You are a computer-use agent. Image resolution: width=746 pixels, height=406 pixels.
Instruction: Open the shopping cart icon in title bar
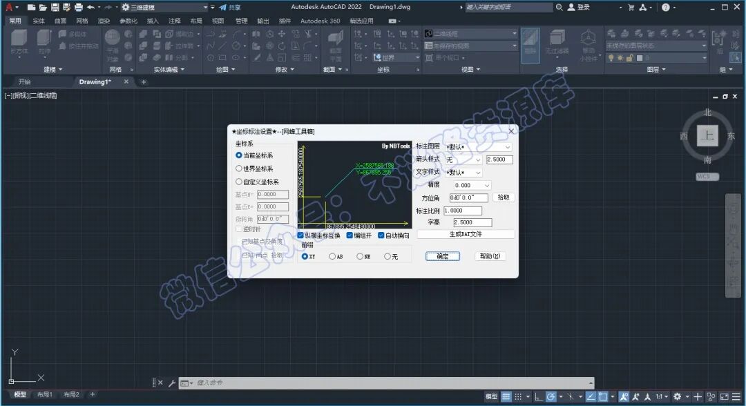pos(631,7)
